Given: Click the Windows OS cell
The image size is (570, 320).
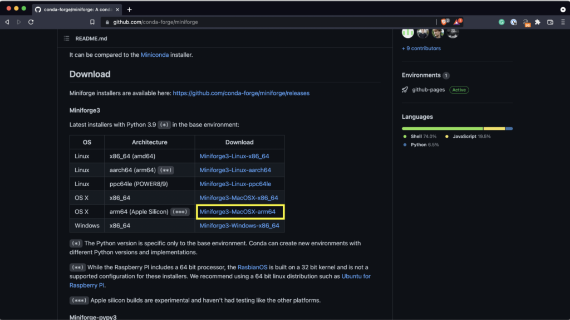Looking at the screenshot, I should (87, 226).
